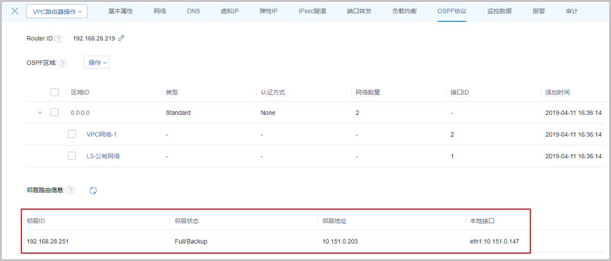Click the 0.0.0.0 area ID link

(81, 113)
